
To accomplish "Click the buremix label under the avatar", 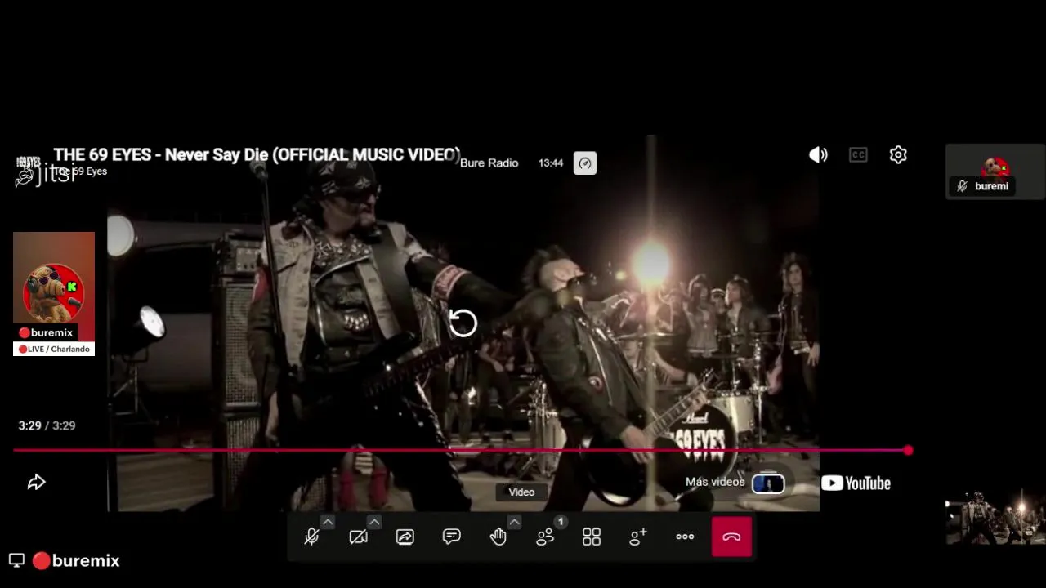I will point(47,332).
